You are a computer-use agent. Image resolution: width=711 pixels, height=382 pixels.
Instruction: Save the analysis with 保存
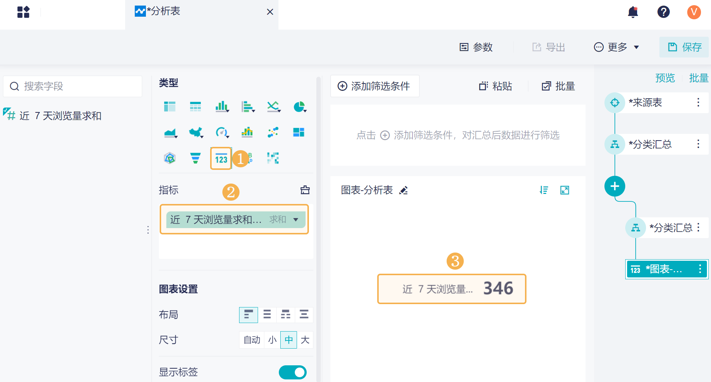684,47
